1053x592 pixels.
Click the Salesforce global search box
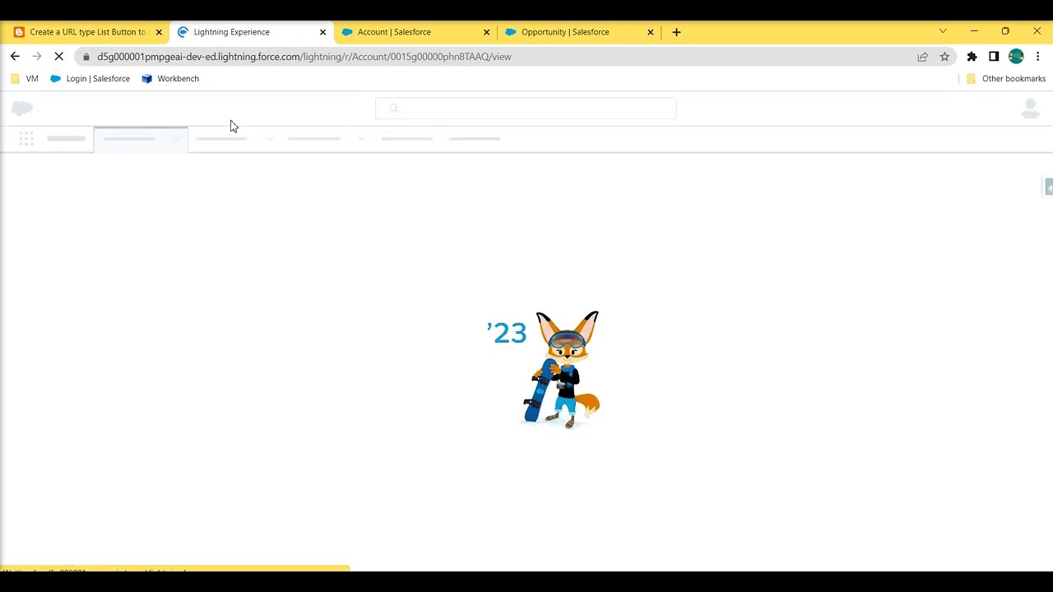pyautogui.click(x=526, y=108)
